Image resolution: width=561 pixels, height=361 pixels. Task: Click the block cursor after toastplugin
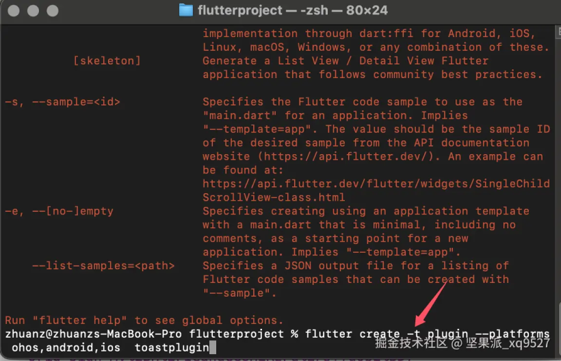point(213,348)
